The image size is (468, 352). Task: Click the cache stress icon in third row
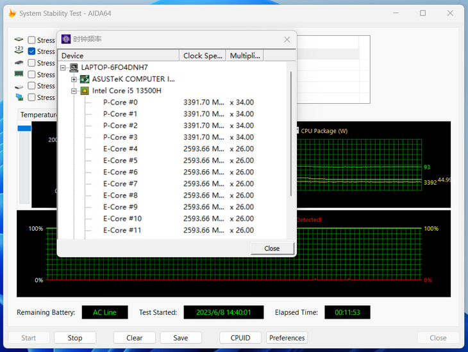tap(19, 63)
